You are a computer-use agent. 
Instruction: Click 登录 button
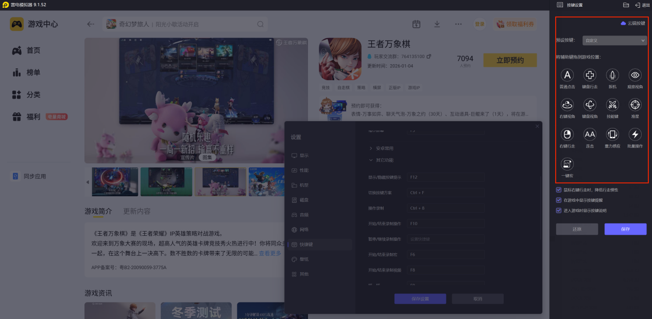480,24
